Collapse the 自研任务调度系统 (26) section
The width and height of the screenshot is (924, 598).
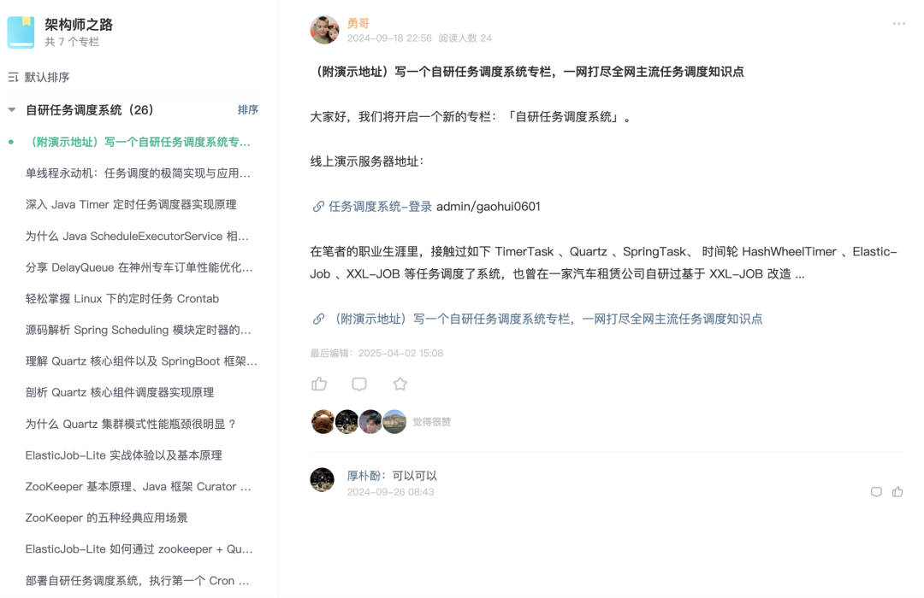12,109
